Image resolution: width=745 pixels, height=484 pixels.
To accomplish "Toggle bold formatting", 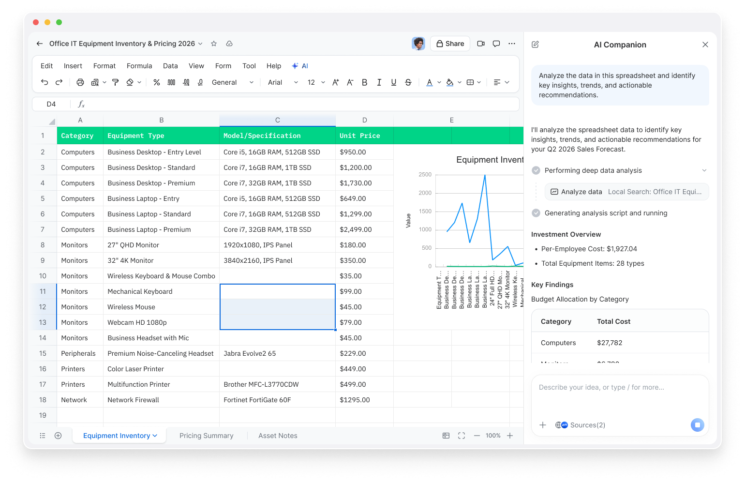I will (x=364, y=82).
